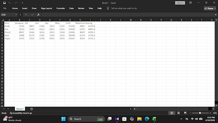Screen dimensions: 218x123
Task: Select cell with value 9807 under feb
Action: point(29,26)
